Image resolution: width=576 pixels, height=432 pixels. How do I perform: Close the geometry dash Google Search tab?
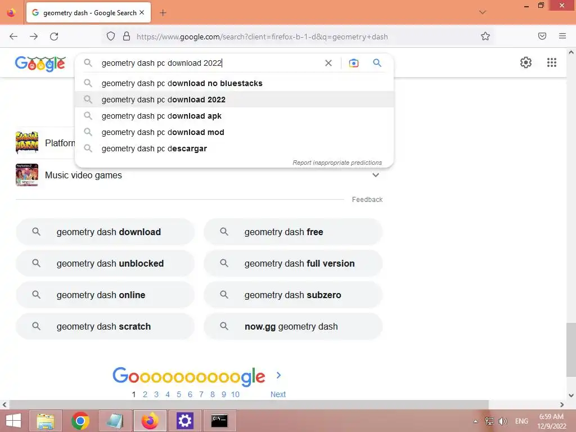click(142, 12)
